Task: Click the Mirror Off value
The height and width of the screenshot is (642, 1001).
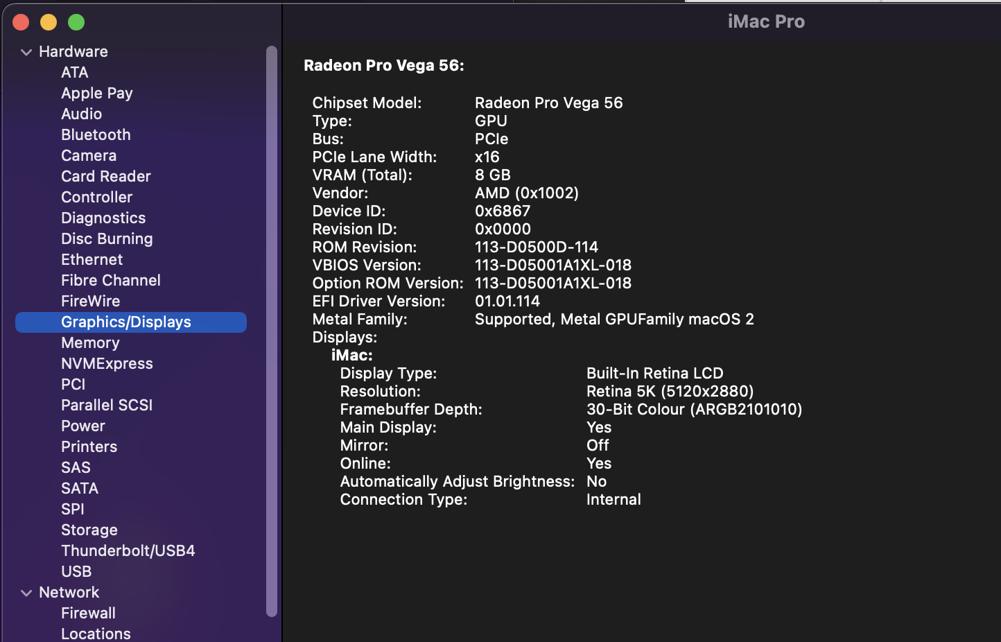Action: [x=598, y=445]
